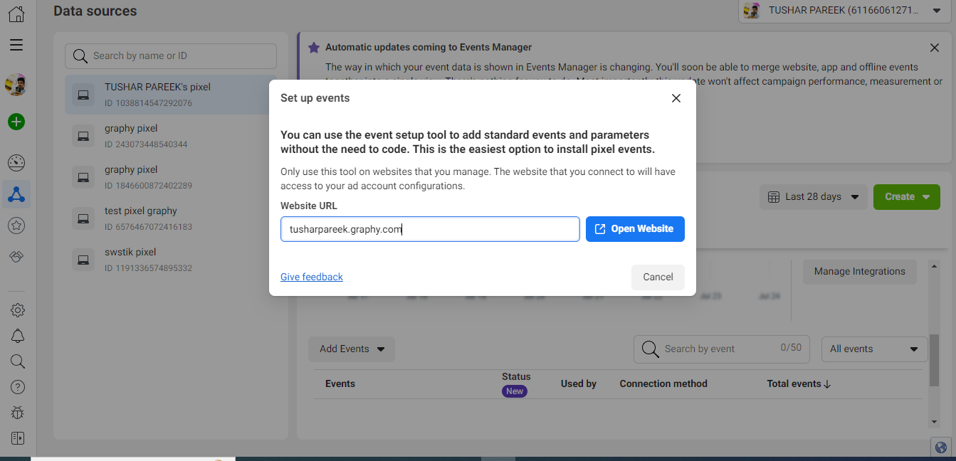Click the bug report icon
Image resolution: width=956 pixels, height=461 pixels.
[18, 413]
